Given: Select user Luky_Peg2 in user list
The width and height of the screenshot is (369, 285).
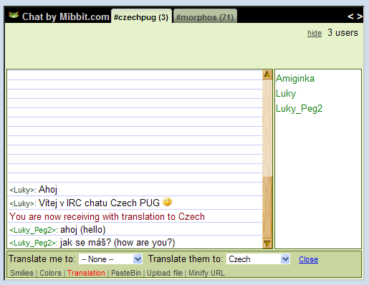Looking at the screenshot, I should [x=299, y=109].
